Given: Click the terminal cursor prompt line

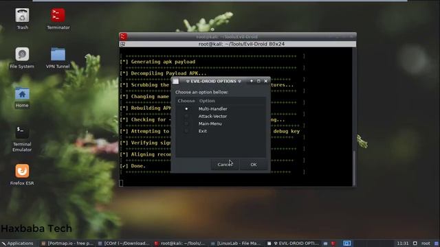Looking at the screenshot, I should 121,183.
